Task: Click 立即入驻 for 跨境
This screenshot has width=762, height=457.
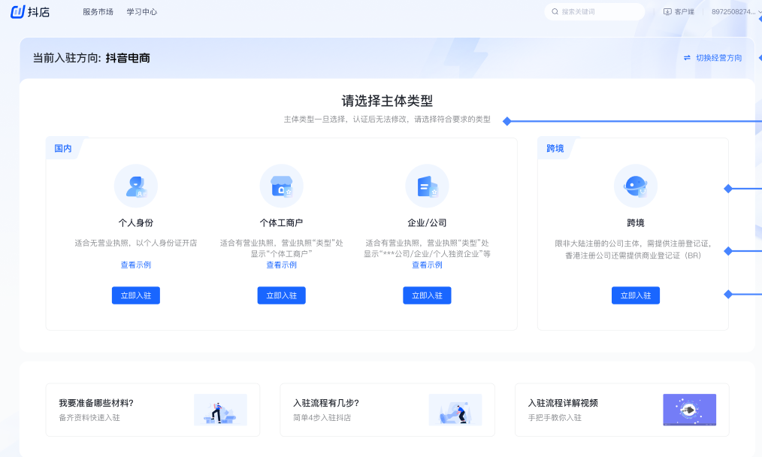Action: click(x=636, y=295)
